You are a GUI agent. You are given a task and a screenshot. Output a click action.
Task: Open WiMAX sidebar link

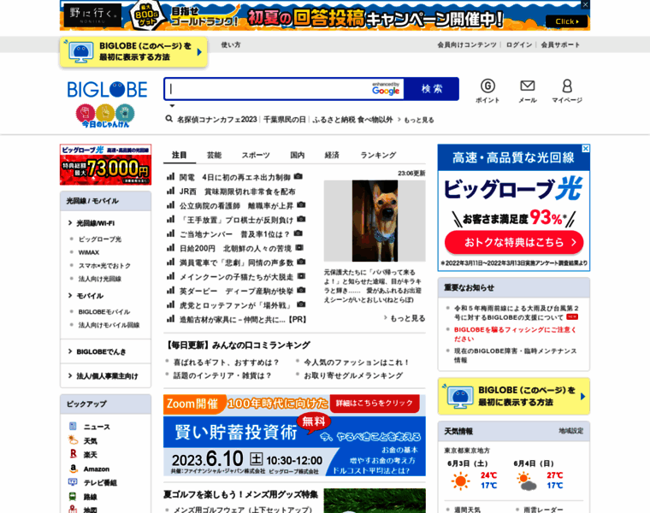tap(89, 252)
